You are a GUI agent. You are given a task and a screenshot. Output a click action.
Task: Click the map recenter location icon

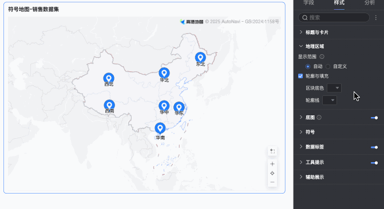coord(272,173)
